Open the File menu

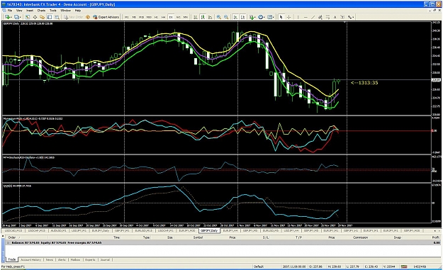click(10, 11)
